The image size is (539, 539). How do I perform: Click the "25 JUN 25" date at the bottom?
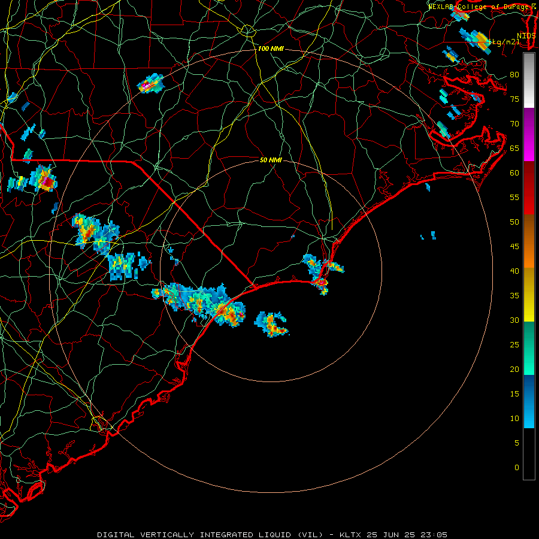391,535
